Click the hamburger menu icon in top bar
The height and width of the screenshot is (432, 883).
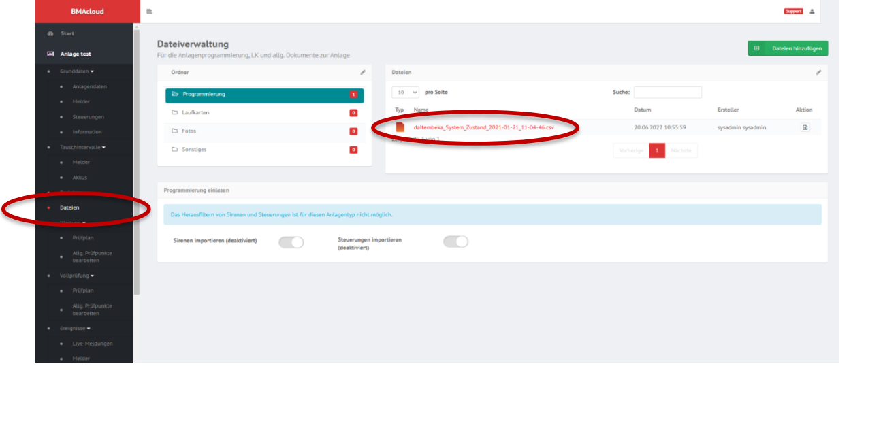pyautogui.click(x=149, y=12)
